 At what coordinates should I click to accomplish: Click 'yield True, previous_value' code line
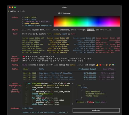[45, 104]
